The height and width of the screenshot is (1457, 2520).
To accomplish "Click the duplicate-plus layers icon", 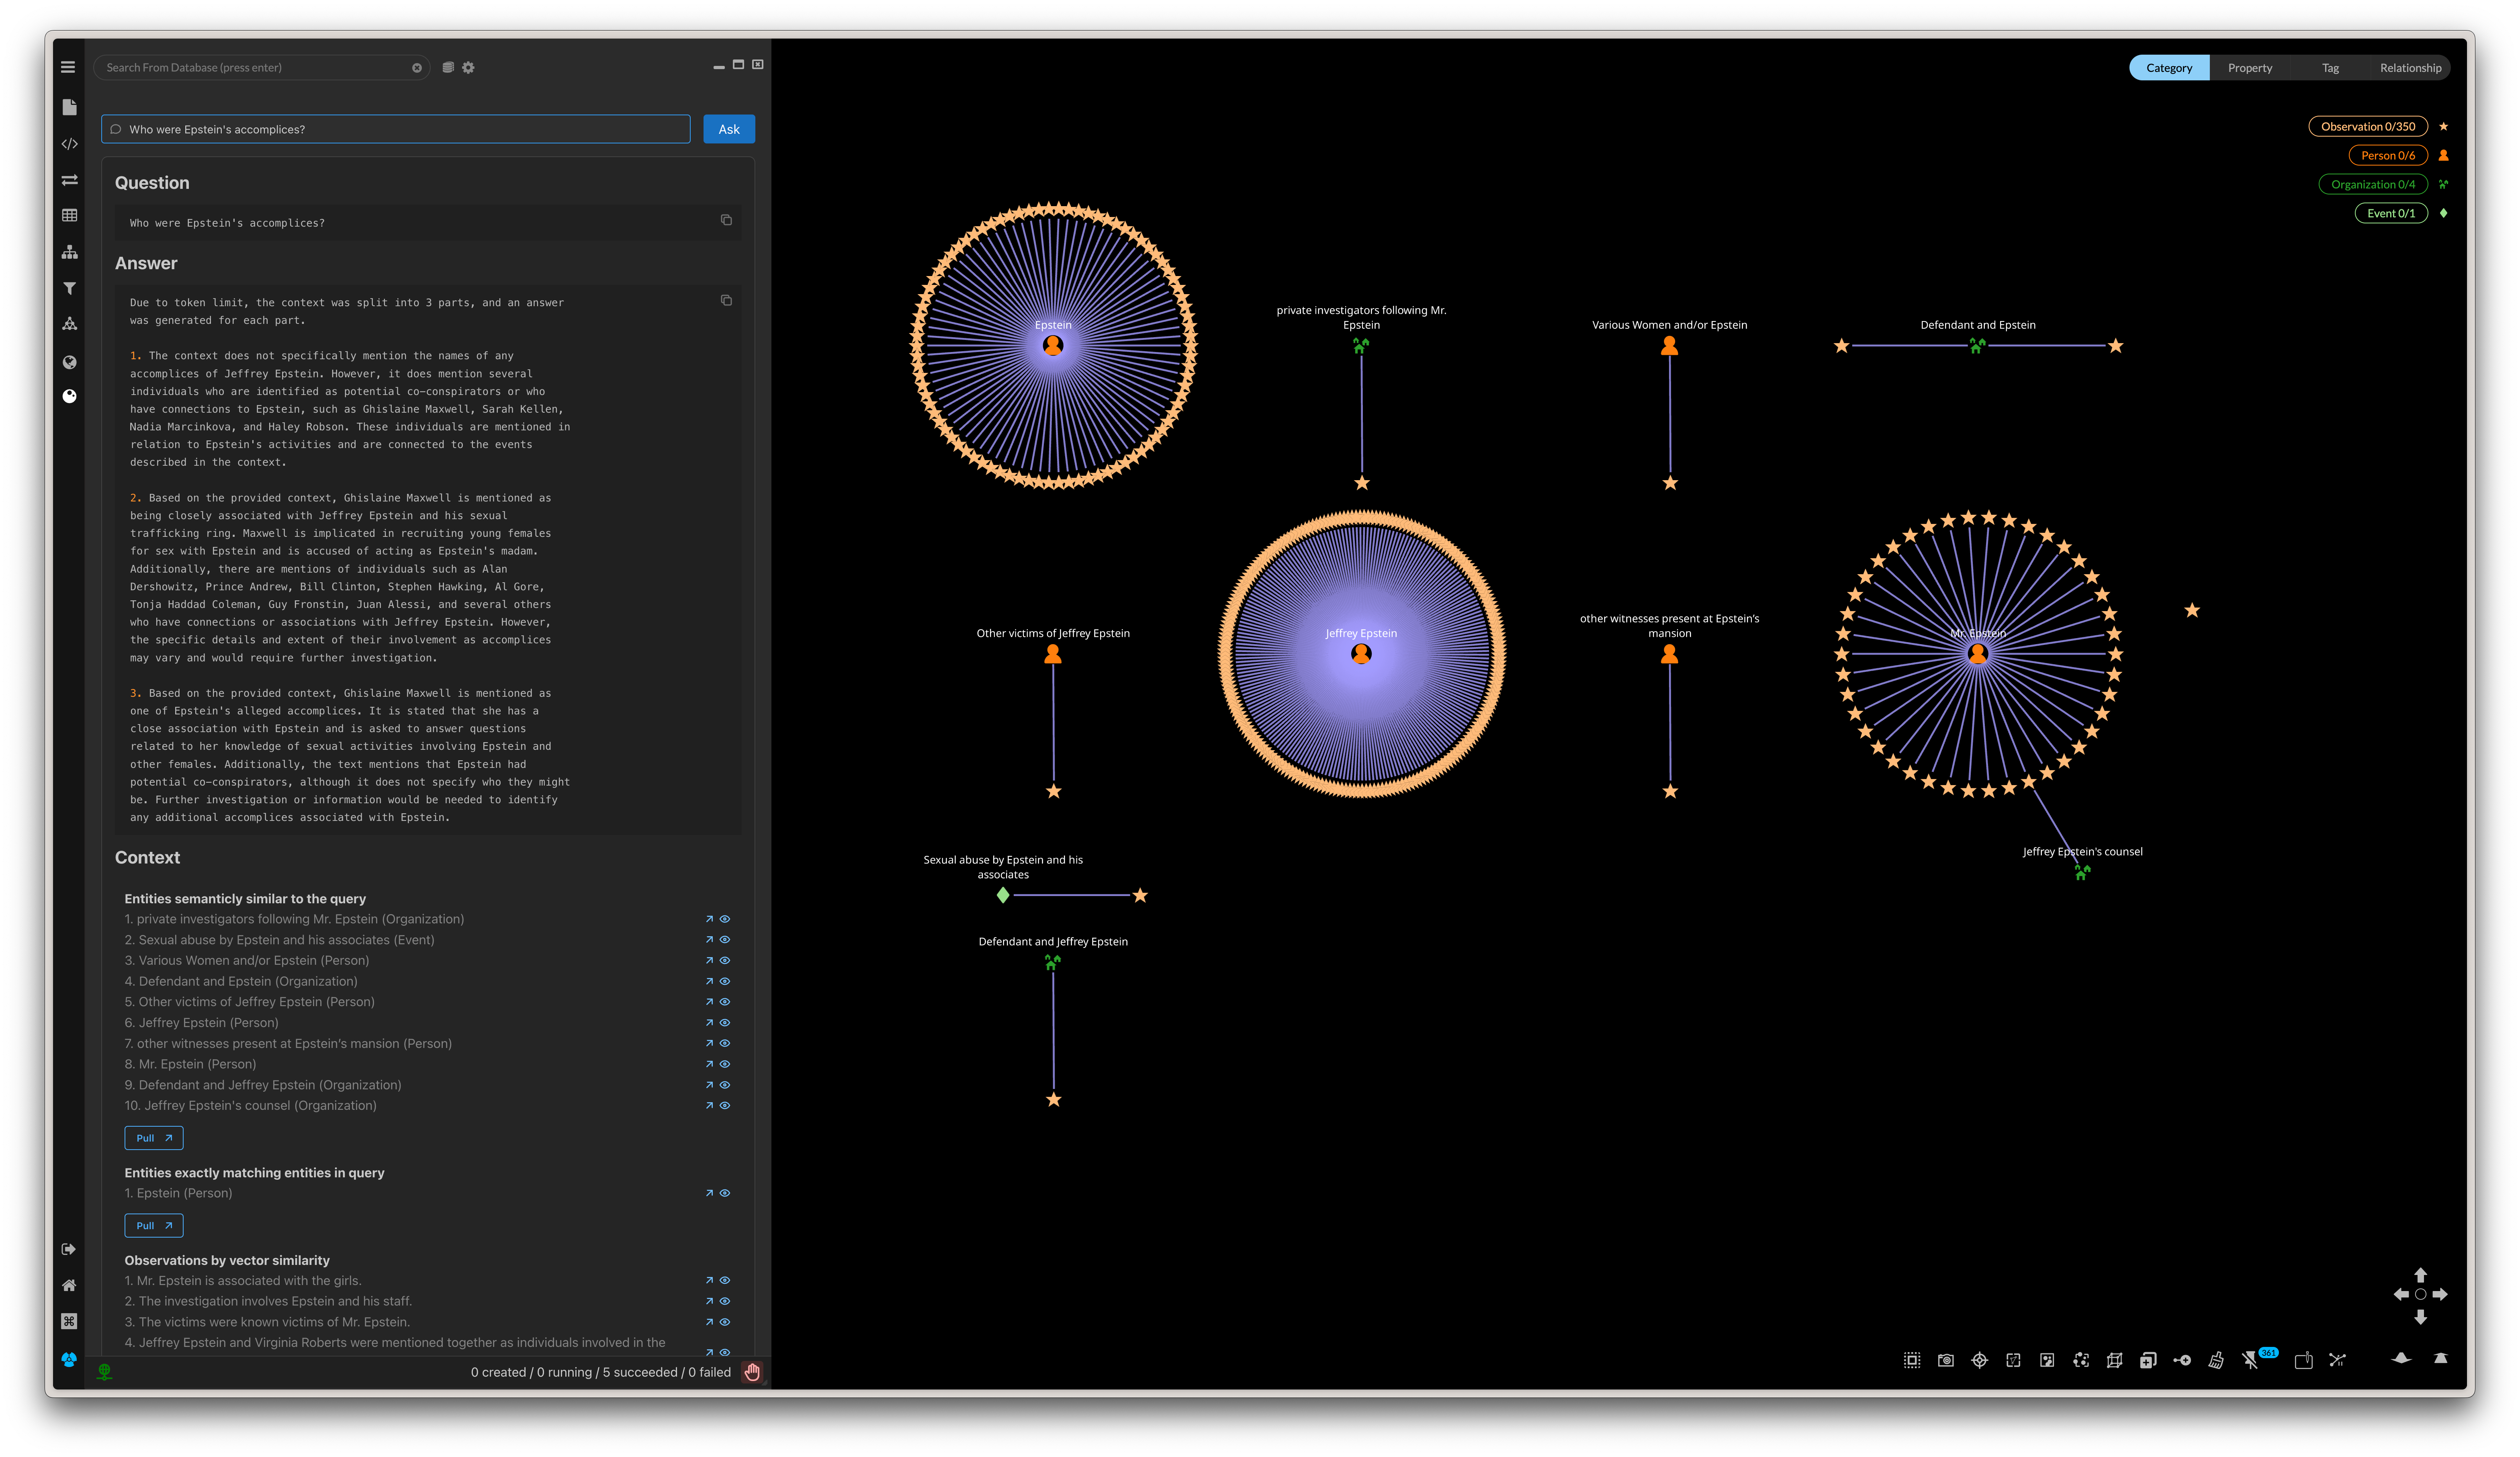I will point(2148,1360).
